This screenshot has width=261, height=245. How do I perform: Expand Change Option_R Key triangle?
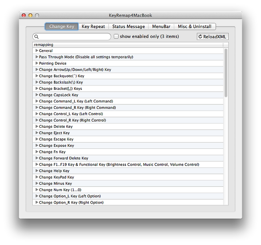click(x=37, y=202)
